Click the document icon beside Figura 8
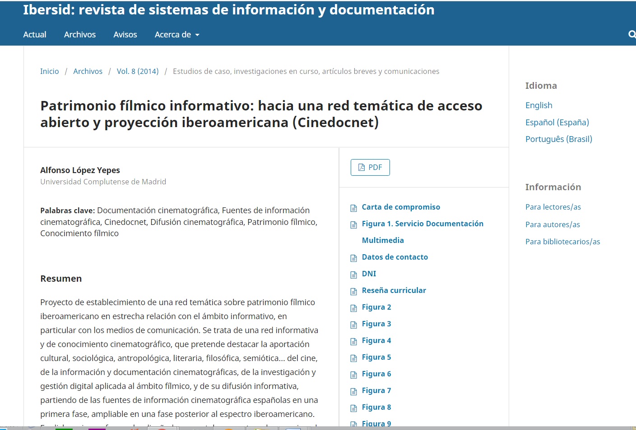The height and width of the screenshot is (430, 636). point(354,408)
